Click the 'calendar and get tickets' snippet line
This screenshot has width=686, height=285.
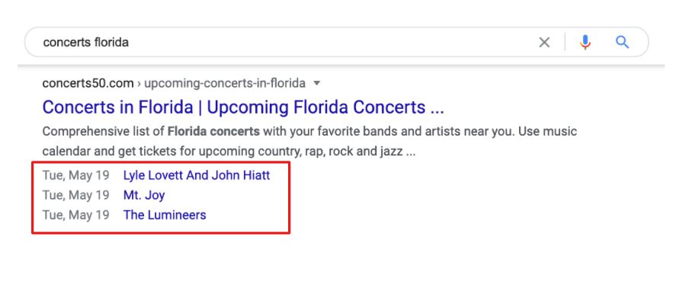[x=229, y=152]
